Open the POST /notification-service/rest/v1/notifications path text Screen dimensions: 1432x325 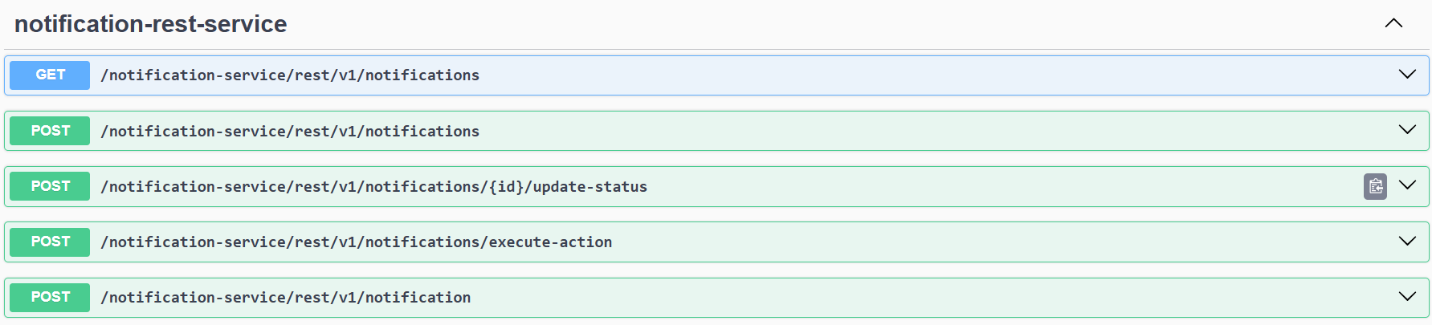click(290, 132)
